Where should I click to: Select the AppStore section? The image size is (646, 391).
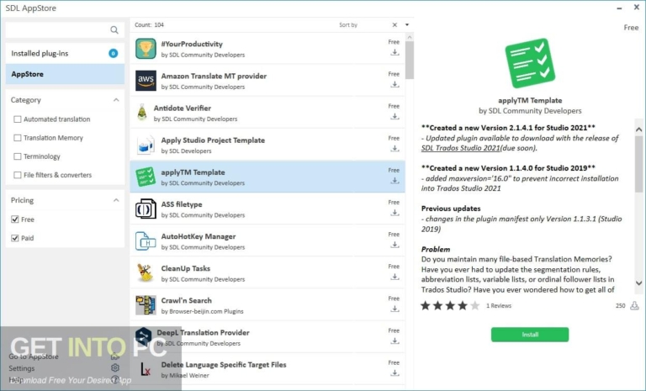tap(65, 74)
